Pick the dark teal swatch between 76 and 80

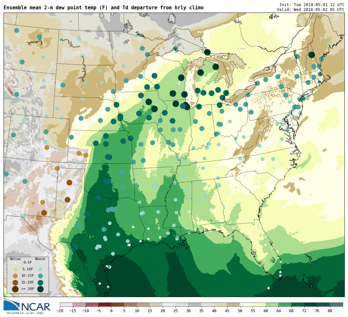[x=324, y=304]
